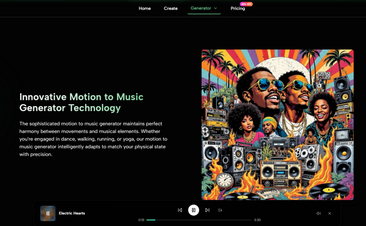Image resolution: width=366 pixels, height=226 pixels.
Task: Close the music player bar
Action: pyautogui.click(x=330, y=213)
